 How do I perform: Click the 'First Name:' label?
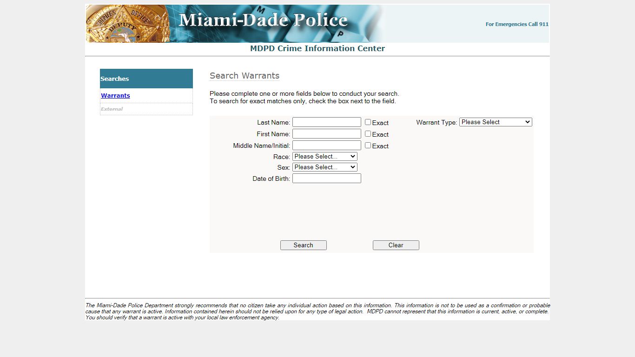pos(273,134)
